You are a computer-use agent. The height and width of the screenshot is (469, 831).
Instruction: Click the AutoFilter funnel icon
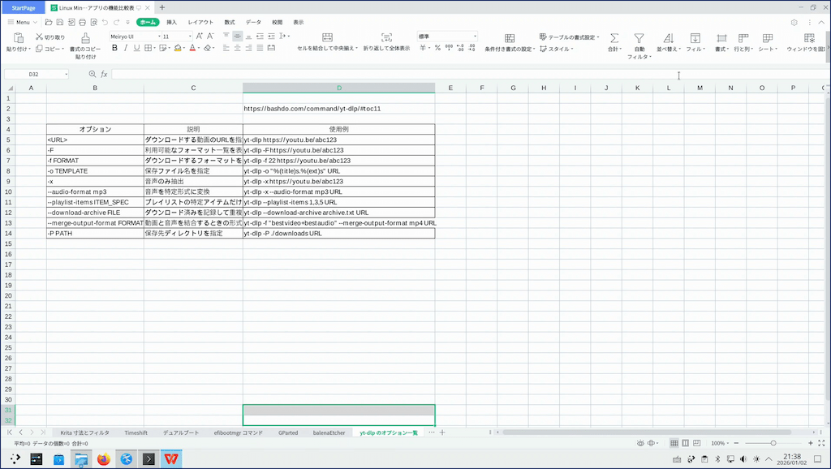pos(639,38)
